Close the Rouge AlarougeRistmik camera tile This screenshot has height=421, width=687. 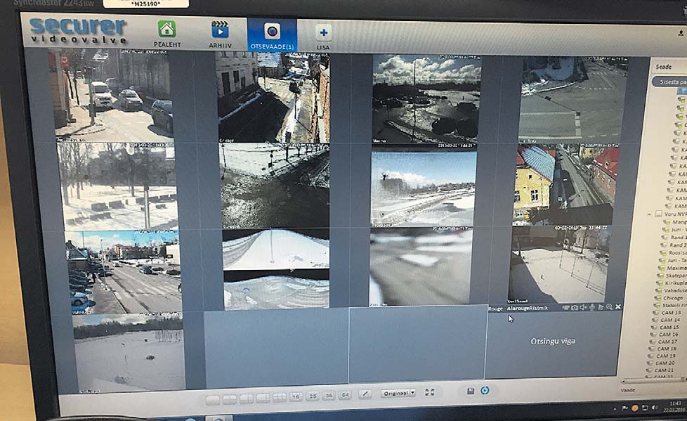[x=618, y=307]
